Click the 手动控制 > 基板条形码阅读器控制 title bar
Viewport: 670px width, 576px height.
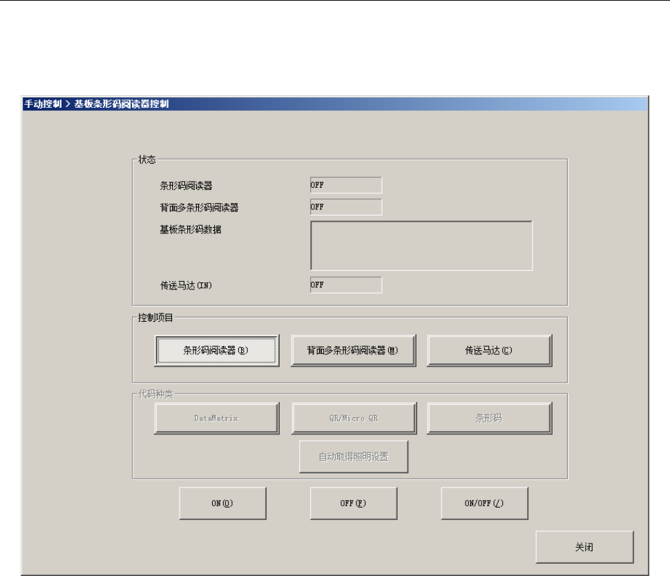click(x=336, y=104)
